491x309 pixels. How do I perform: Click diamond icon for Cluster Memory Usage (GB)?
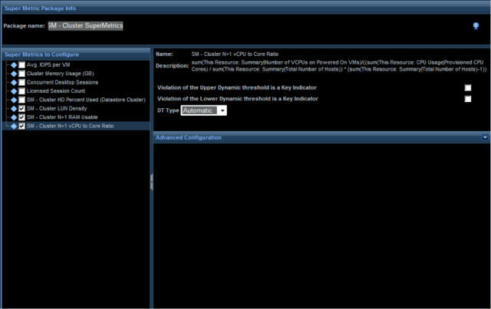tap(13, 73)
